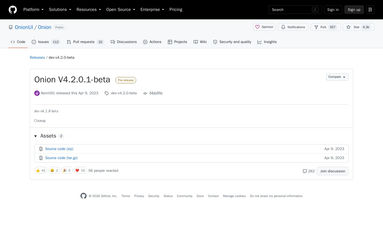Open the dev-v4.2.0-beta tag link
Viewport: 383px width, 239px height.
coord(124,93)
